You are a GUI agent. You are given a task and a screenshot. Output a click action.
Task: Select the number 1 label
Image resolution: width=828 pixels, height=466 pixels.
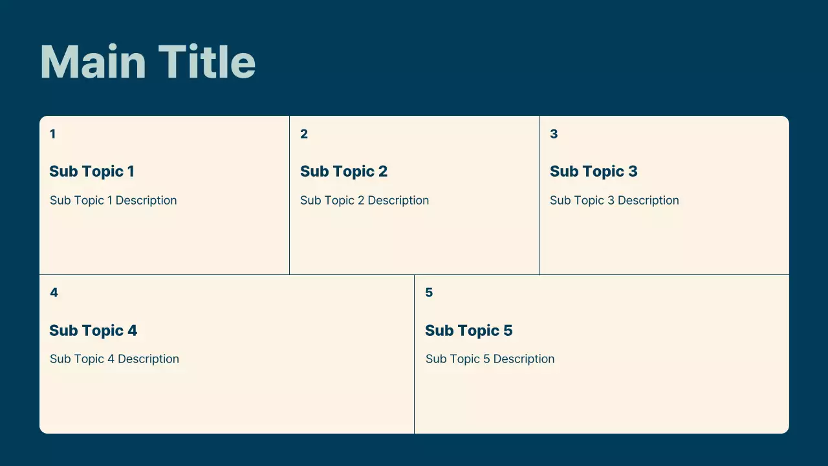(x=52, y=134)
